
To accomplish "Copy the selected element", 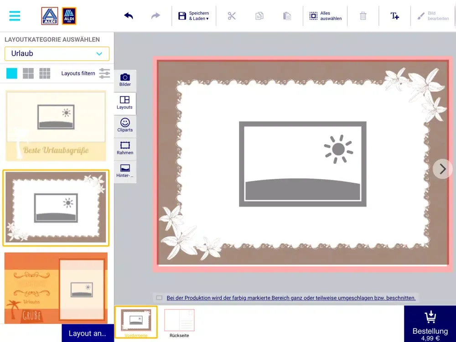I will pyautogui.click(x=259, y=16).
